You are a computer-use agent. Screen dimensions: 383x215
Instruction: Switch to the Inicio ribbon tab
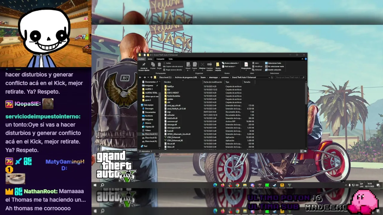click(150, 59)
